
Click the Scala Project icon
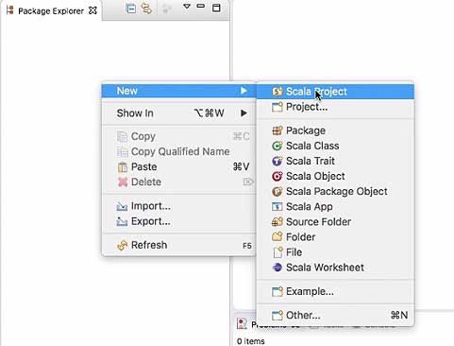(x=277, y=92)
